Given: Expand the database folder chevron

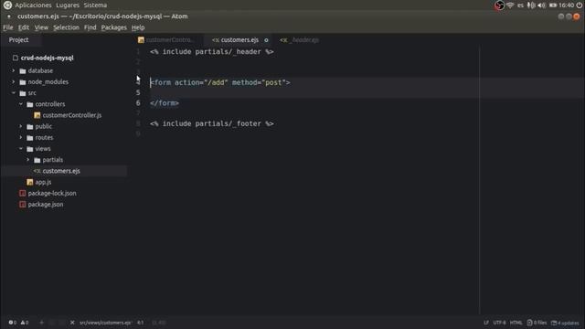Looking at the screenshot, I should coord(14,70).
